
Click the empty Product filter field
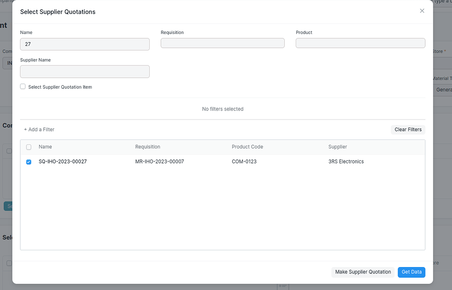point(360,42)
